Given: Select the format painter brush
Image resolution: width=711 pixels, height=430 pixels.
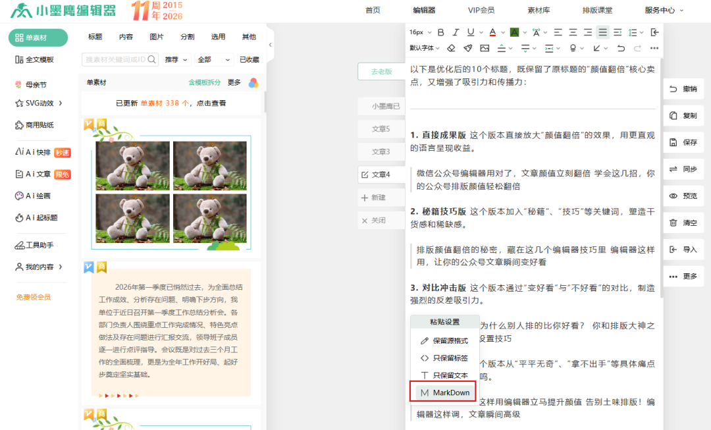Looking at the screenshot, I should click(x=468, y=48).
